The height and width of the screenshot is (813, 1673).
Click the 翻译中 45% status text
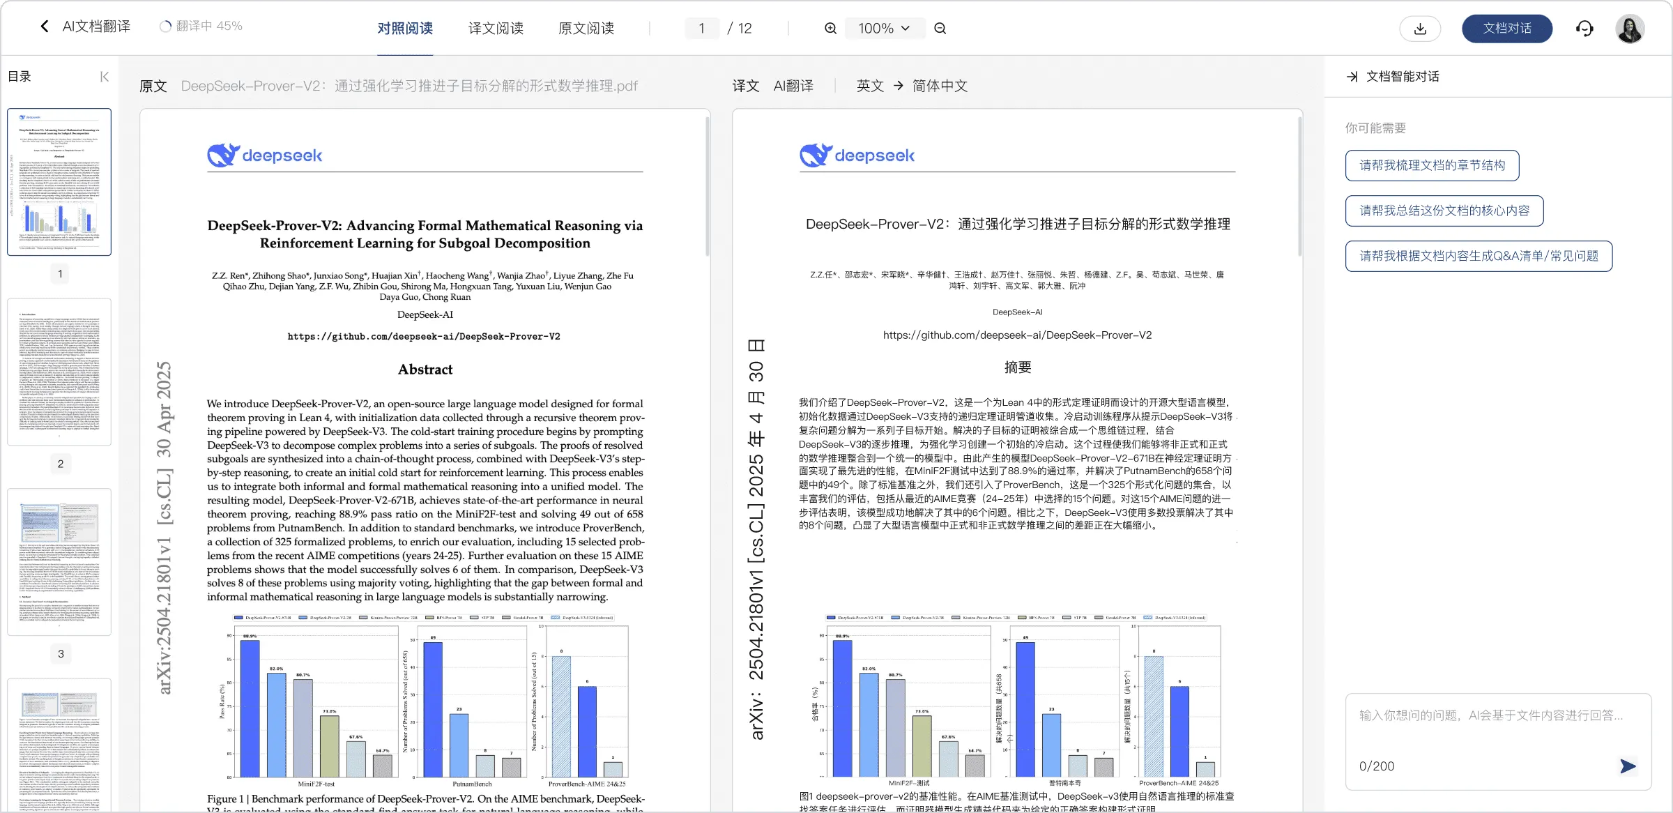(209, 26)
